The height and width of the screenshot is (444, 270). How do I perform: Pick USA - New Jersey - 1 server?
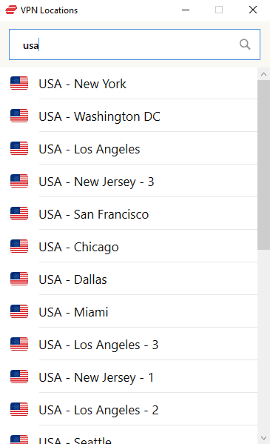[129, 377]
